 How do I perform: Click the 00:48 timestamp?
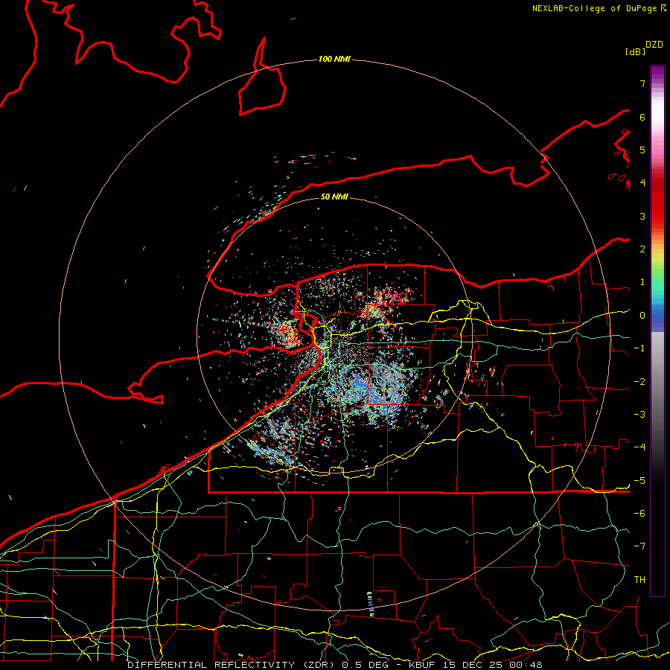click(x=526, y=665)
